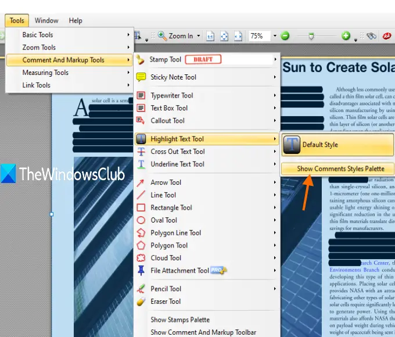Expand Cloud Tool submenu arrow

pyautogui.click(x=275, y=257)
